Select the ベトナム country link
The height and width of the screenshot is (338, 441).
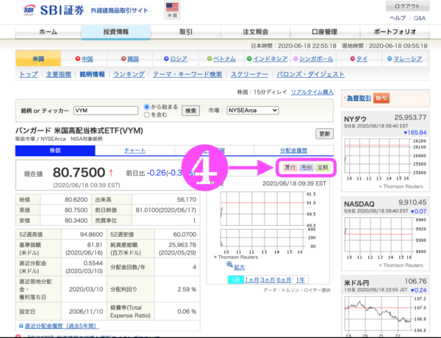[x=224, y=59]
